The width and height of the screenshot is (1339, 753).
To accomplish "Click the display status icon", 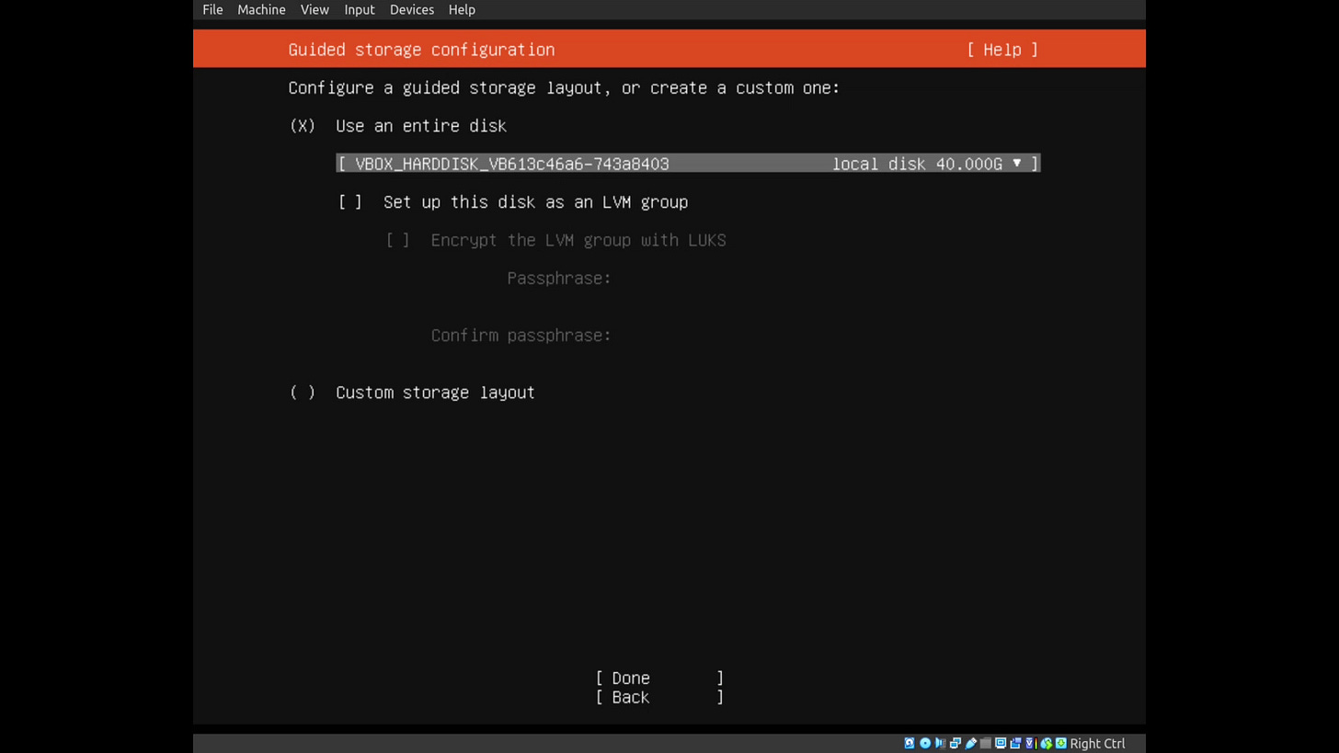I will [x=1001, y=743].
